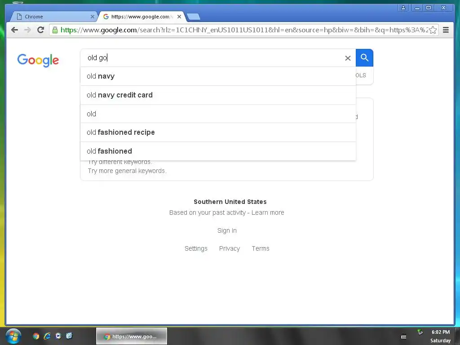Click the browser address bar URL

(244, 30)
